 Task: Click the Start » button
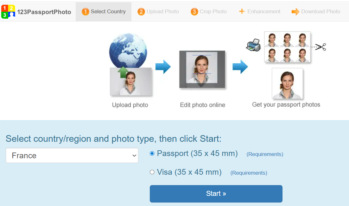click(x=216, y=194)
